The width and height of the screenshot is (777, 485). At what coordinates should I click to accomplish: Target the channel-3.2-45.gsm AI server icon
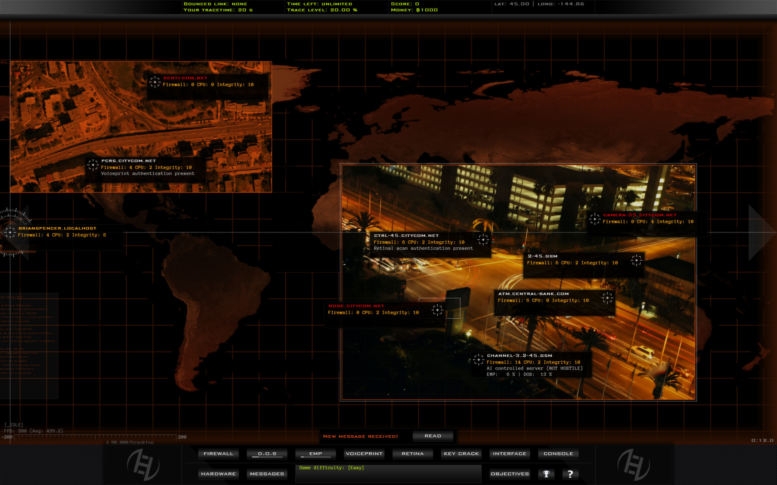coord(479,360)
